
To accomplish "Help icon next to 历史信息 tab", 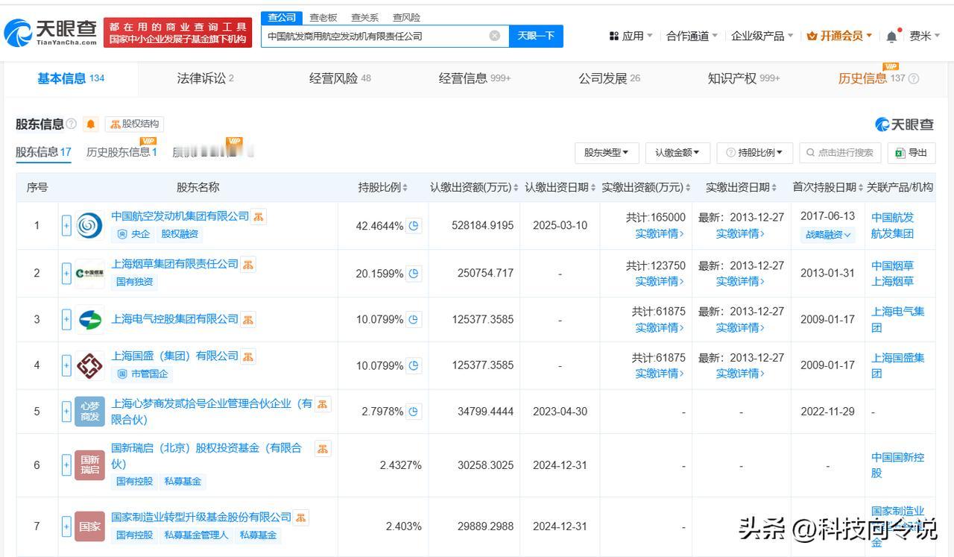I will pyautogui.click(x=914, y=79).
